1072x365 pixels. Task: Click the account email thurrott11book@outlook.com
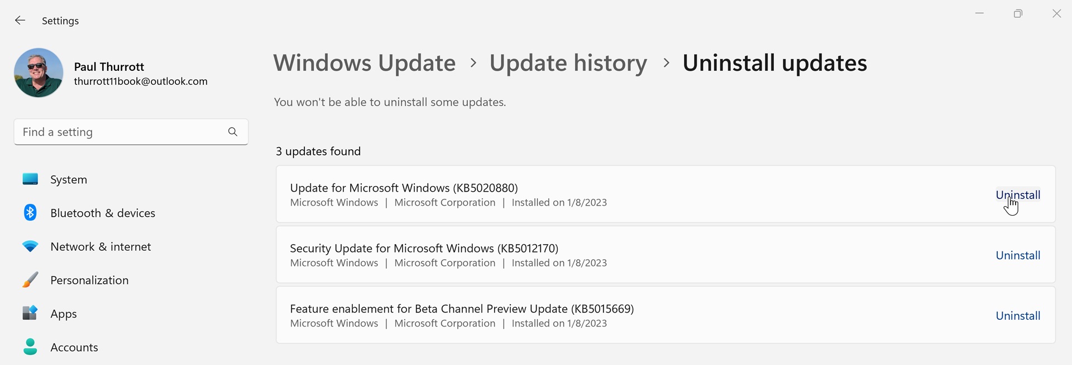pyautogui.click(x=141, y=81)
